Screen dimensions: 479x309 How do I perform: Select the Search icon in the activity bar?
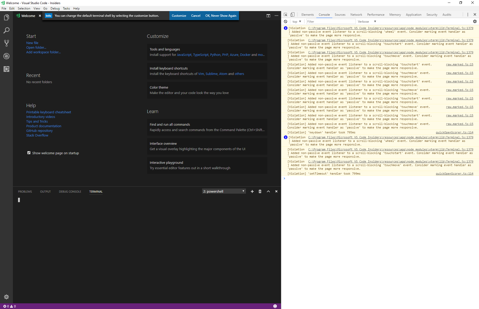click(6, 30)
